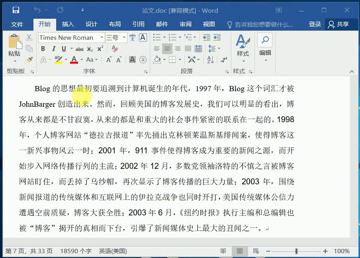360x258 pixels.
Task: Apply superscript formatting
Action: click(100, 48)
